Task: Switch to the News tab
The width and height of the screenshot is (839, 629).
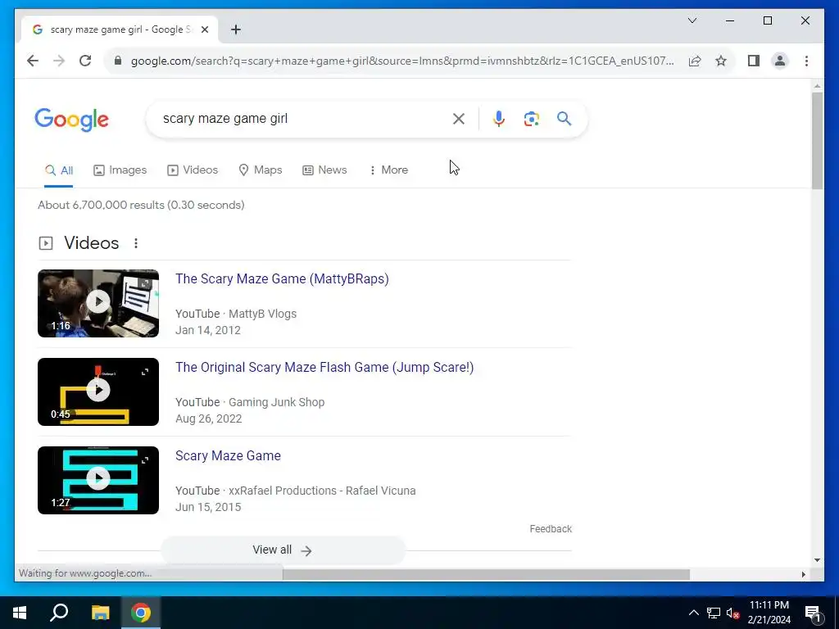Action: coord(324,170)
